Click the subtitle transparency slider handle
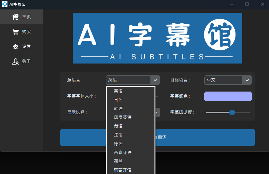Screen dimensions: 269x174 coord(232,113)
